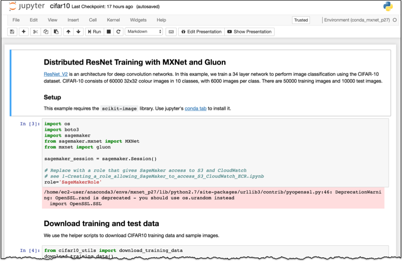Screen dimensions: 402x261
Task: Click the Distributed ResNet Training heading
Action: 135,62
